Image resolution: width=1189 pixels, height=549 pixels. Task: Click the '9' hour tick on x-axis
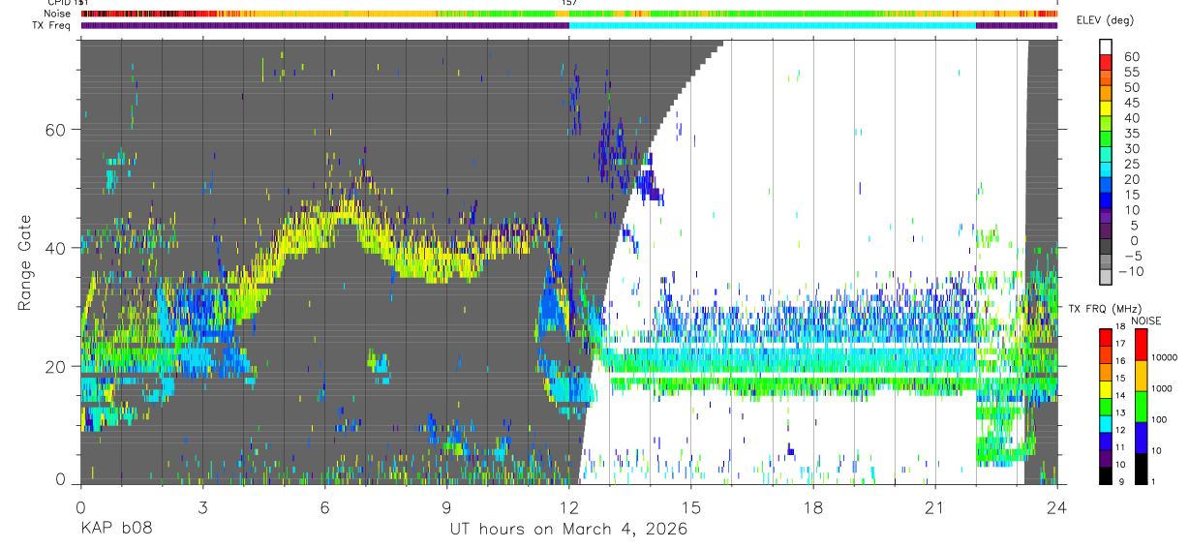click(x=446, y=508)
